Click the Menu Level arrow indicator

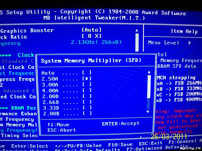190,43
